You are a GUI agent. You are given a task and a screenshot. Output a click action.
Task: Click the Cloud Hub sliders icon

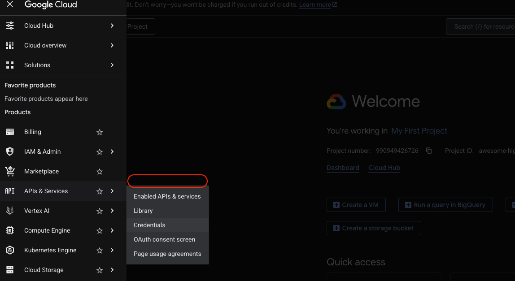[x=10, y=26]
